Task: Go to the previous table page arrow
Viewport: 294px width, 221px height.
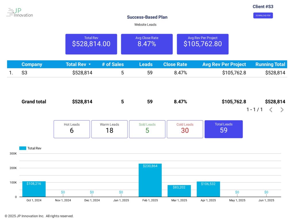Action: (x=271, y=110)
